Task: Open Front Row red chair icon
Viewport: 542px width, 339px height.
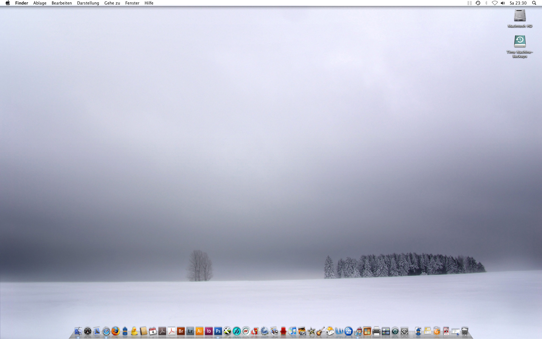Action: (283, 331)
